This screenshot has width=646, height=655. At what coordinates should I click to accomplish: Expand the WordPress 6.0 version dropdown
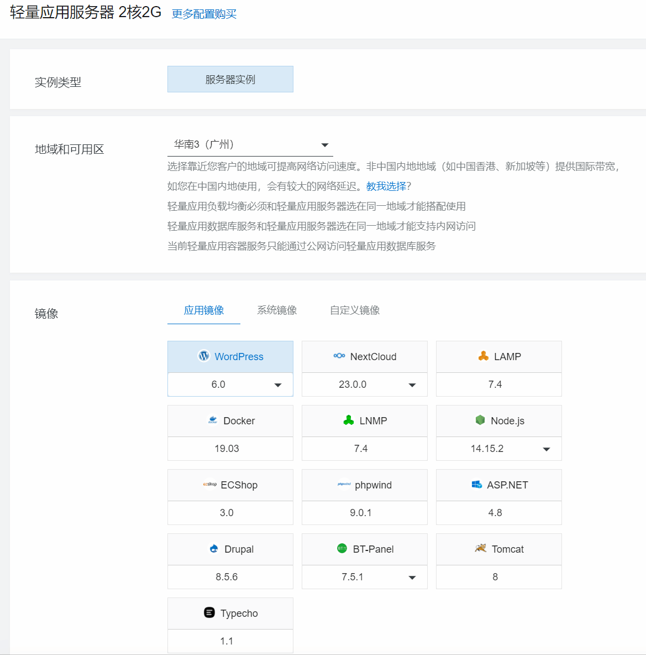click(278, 385)
